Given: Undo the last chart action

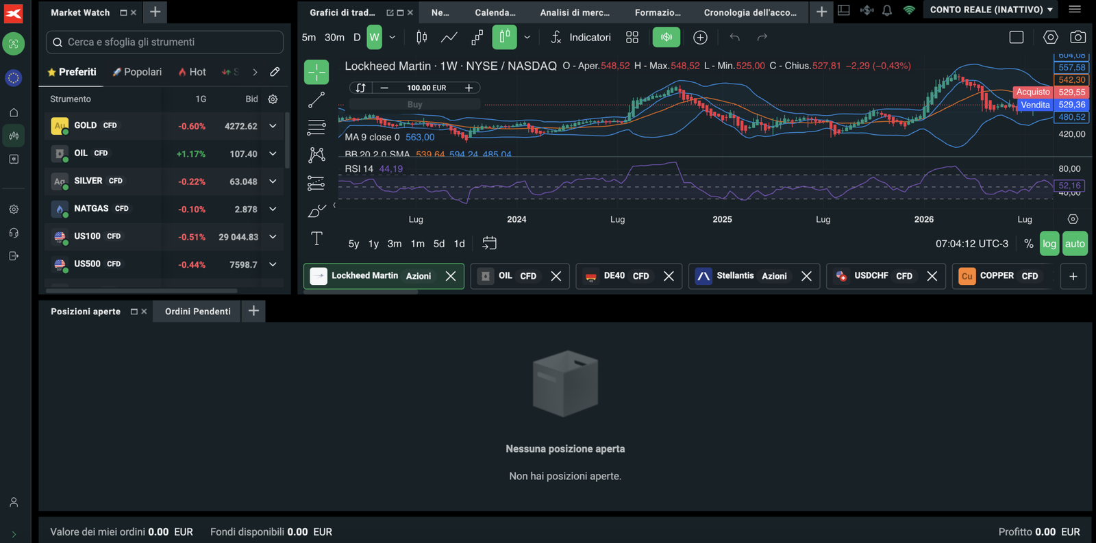Looking at the screenshot, I should click(x=734, y=38).
